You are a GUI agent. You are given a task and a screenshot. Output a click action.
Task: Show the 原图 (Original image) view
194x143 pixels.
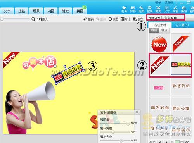click(x=113, y=19)
